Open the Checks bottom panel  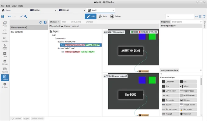pyautogui.click(x=16, y=119)
